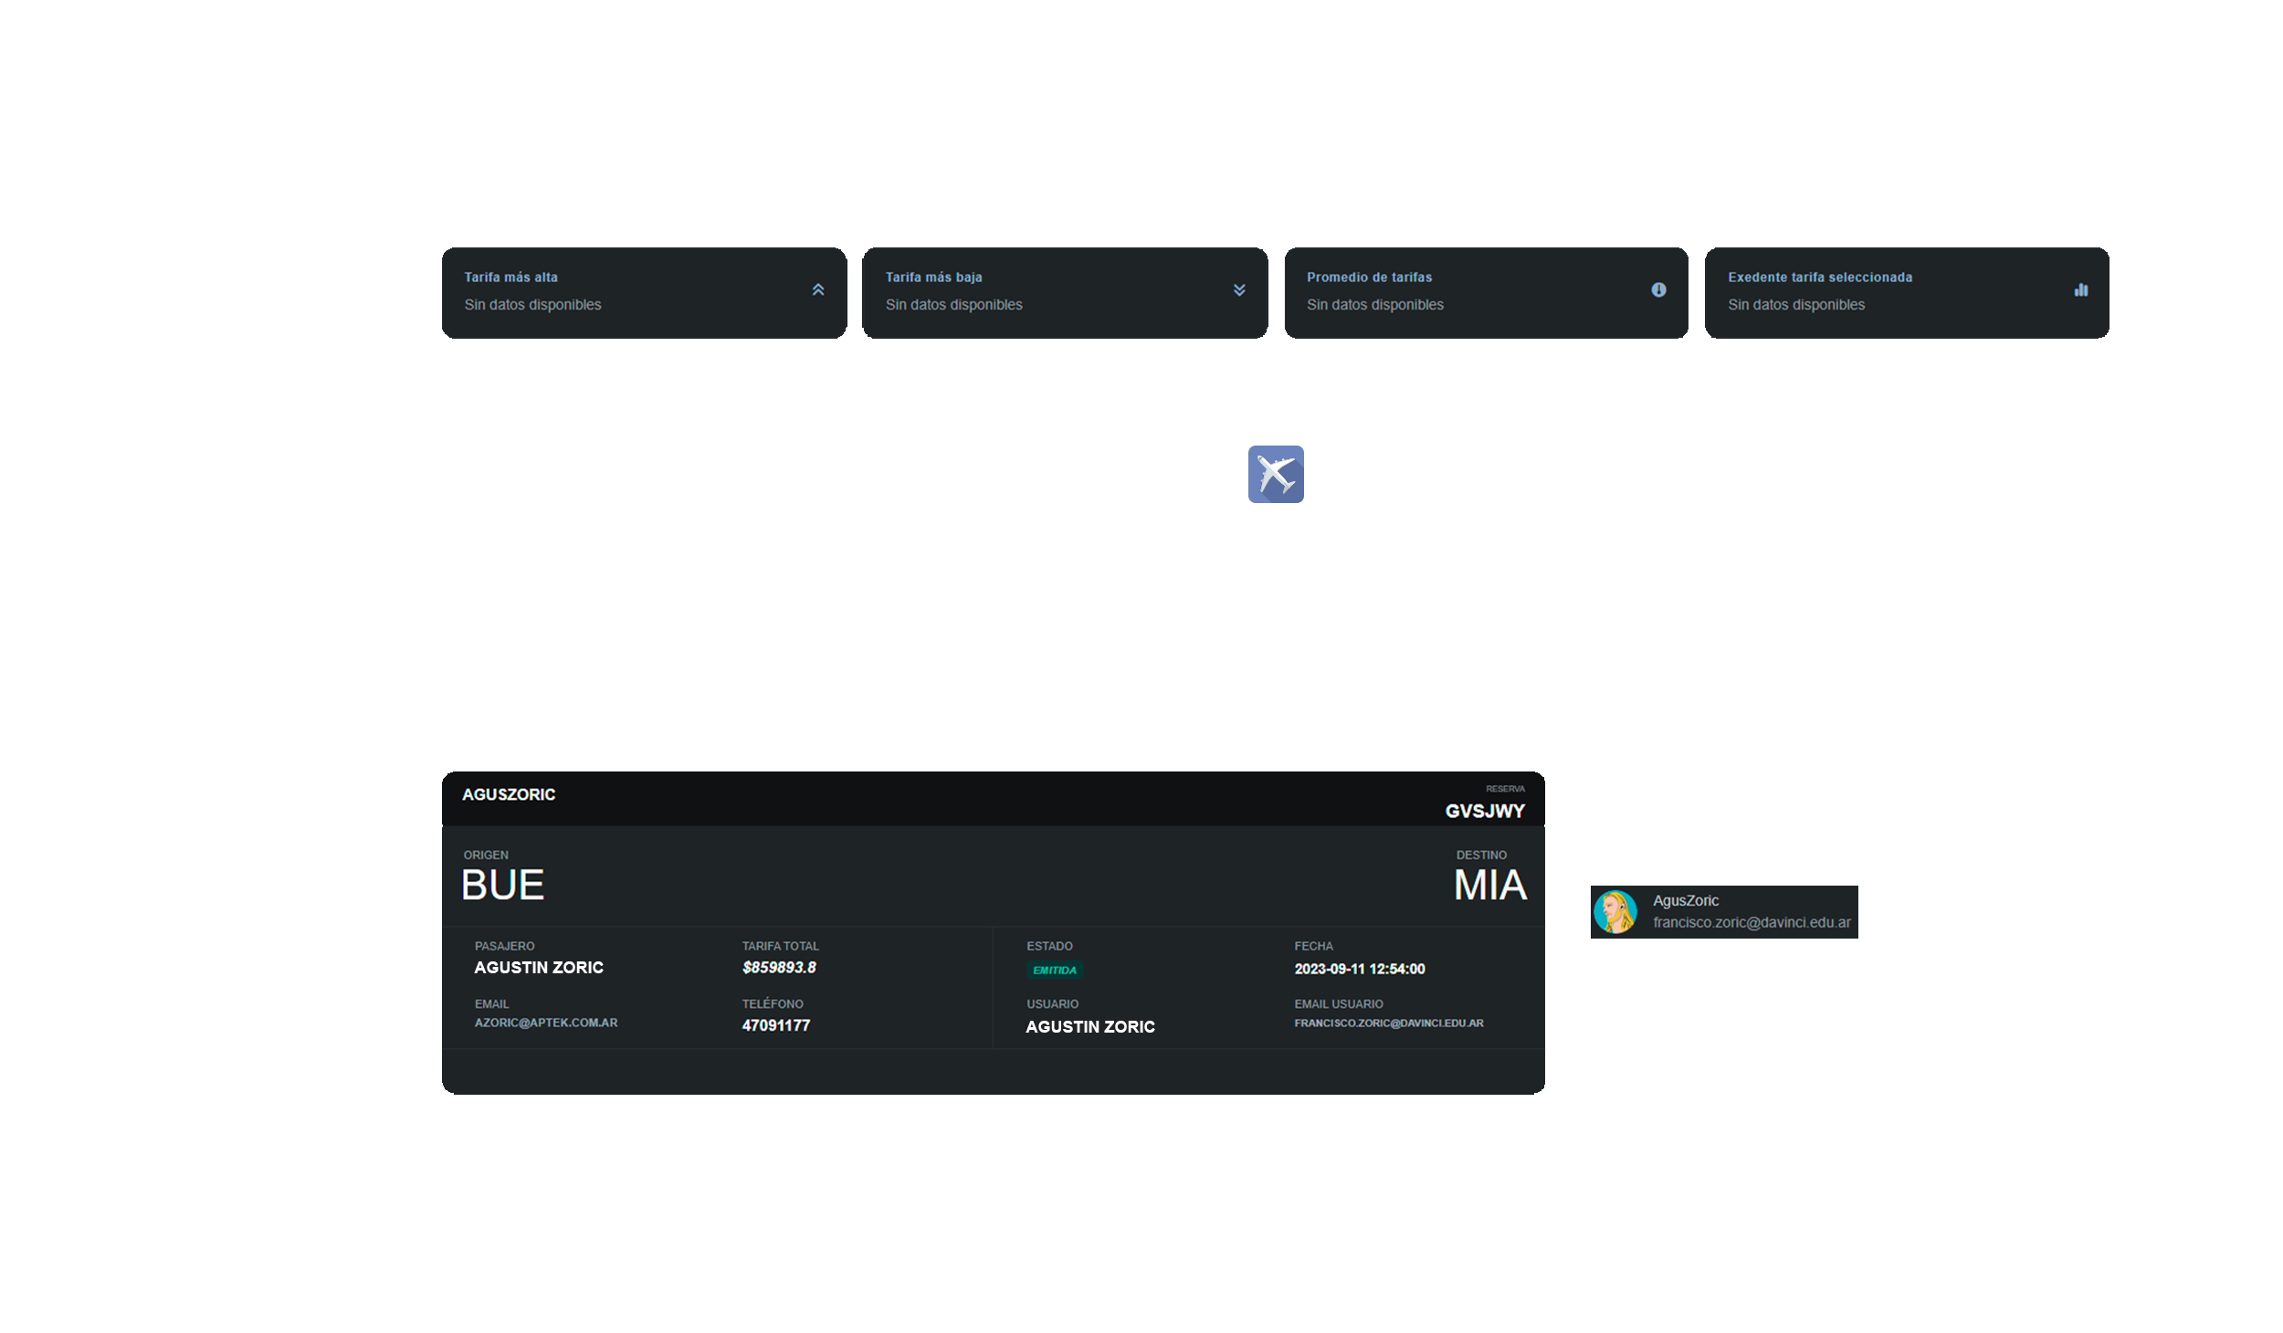Click the phone number 47091177

click(x=775, y=1025)
